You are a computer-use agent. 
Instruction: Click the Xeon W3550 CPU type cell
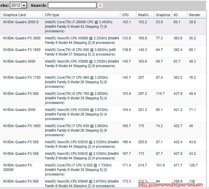pyautogui.click(x=77, y=114)
